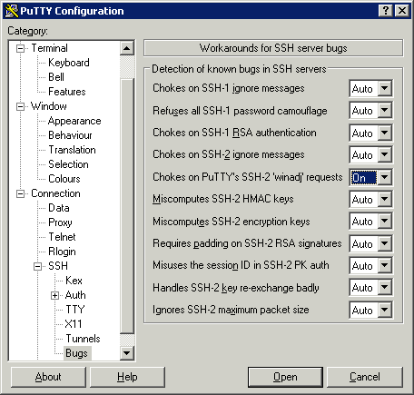Image resolution: width=414 pixels, height=395 pixels.
Task: Select Bugs category in tree
Action: pyautogui.click(x=76, y=353)
